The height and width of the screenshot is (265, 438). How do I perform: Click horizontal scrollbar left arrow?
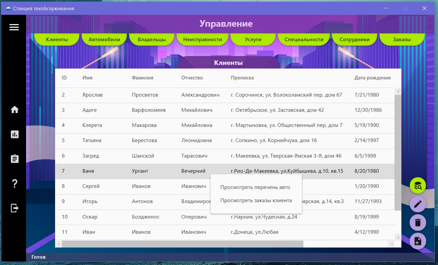coord(59,244)
